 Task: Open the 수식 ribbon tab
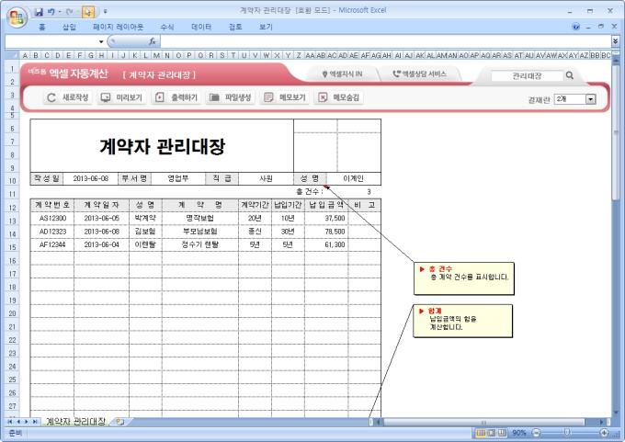(x=167, y=27)
